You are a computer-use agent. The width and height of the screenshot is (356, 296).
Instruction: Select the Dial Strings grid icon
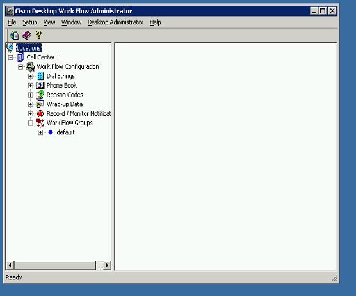coord(40,76)
